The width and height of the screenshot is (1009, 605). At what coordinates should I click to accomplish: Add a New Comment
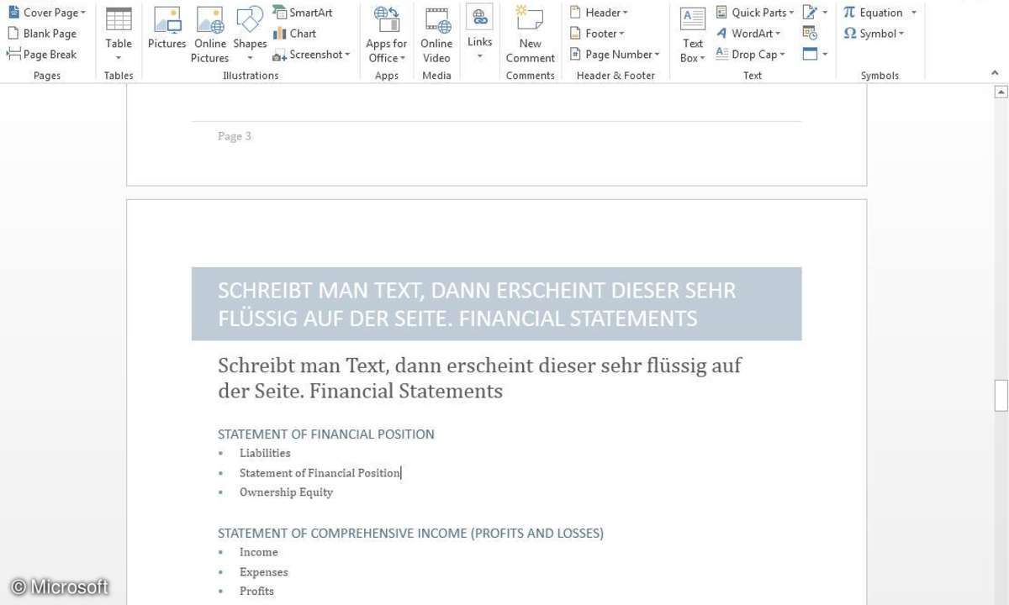pos(530,34)
